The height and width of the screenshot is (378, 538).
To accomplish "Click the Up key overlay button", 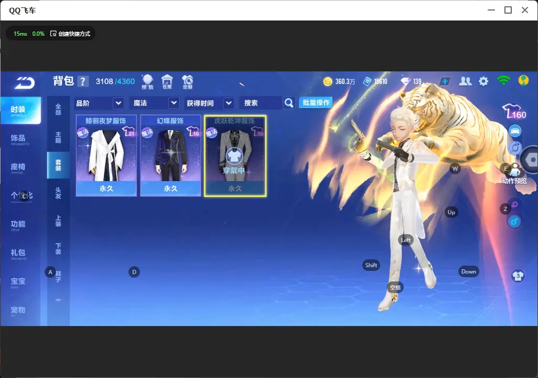I will click(x=451, y=213).
